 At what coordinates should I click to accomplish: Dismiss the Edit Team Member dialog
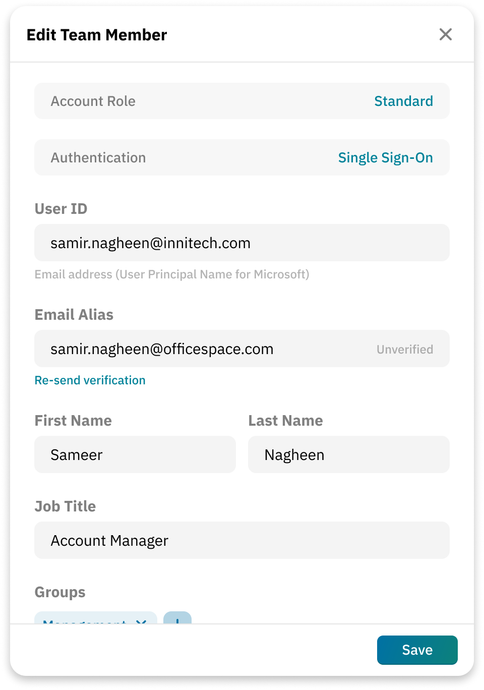coord(446,35)
